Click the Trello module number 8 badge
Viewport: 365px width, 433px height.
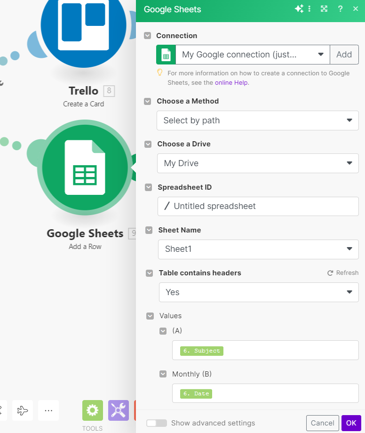pos(109,91)
